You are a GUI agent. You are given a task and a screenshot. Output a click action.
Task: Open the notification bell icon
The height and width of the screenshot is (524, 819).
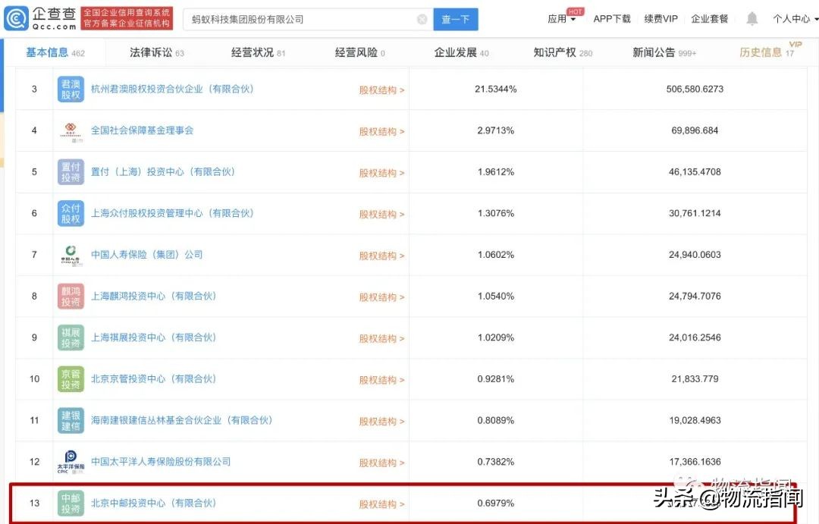click(x=752, y=17)
